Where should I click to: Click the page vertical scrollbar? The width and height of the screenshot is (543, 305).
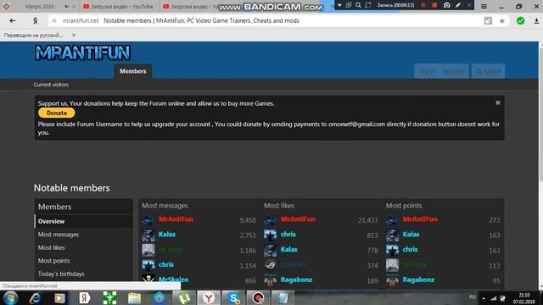coord(540,166)
